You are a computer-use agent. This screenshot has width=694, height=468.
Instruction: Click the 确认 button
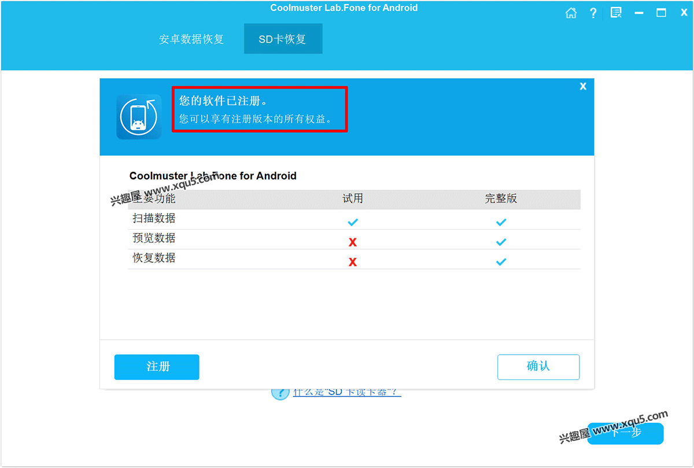(x=538, y=367)
